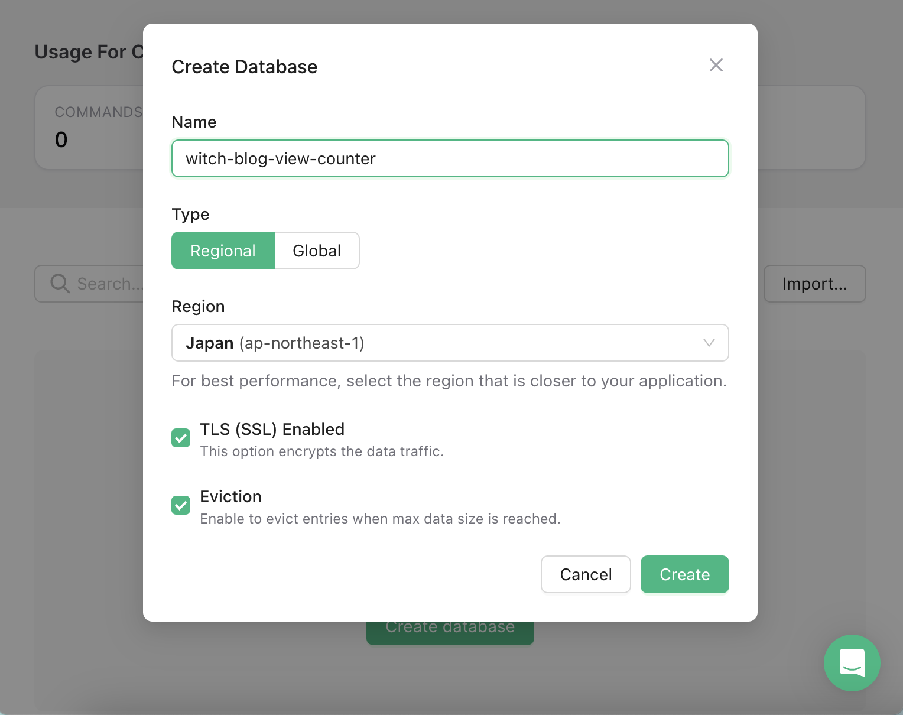Image resolution: width=903 pixels, height=715 pixels.
Task: Click the green checkmark beside TLS (SSL) Enabled
Action: [x=181, y=438]
